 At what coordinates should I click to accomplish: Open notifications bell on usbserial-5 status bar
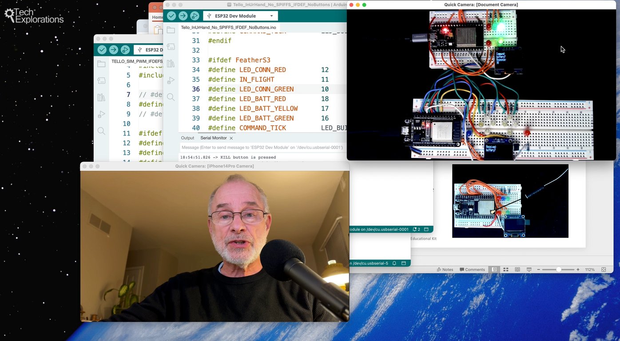coord(394,263)
